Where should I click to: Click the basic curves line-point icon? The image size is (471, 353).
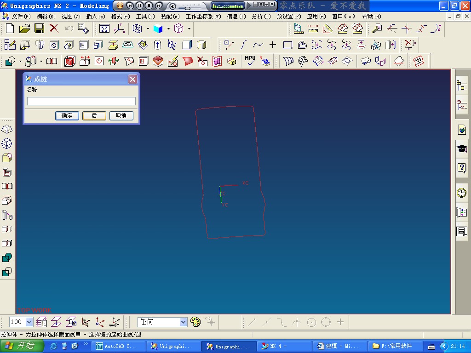[229, 45]
